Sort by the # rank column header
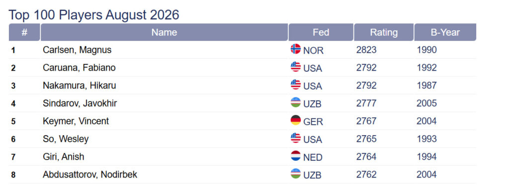The height and width of the screenshot is (185, 509). (24, 32)
